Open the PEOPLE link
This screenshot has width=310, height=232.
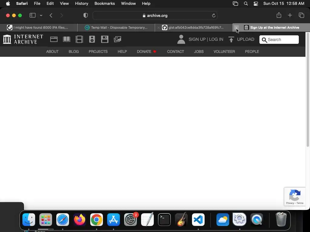[x=252, y=51]
